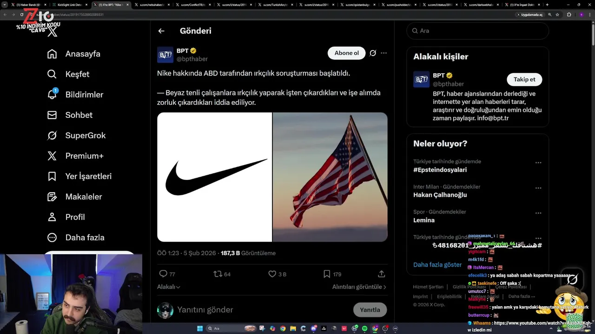Open Snipping Tool from taskbar

(262, 328)
